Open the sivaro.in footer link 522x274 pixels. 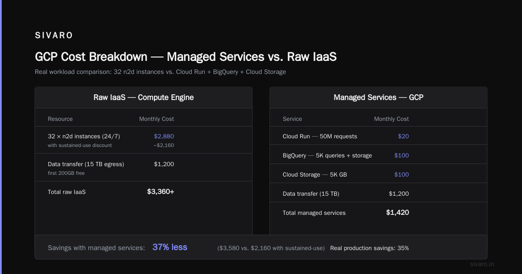[482, 264]
